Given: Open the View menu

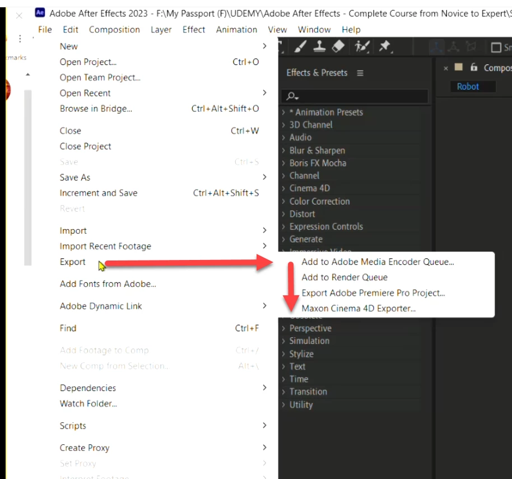Looking at the screenshot, I should (277, 30).
